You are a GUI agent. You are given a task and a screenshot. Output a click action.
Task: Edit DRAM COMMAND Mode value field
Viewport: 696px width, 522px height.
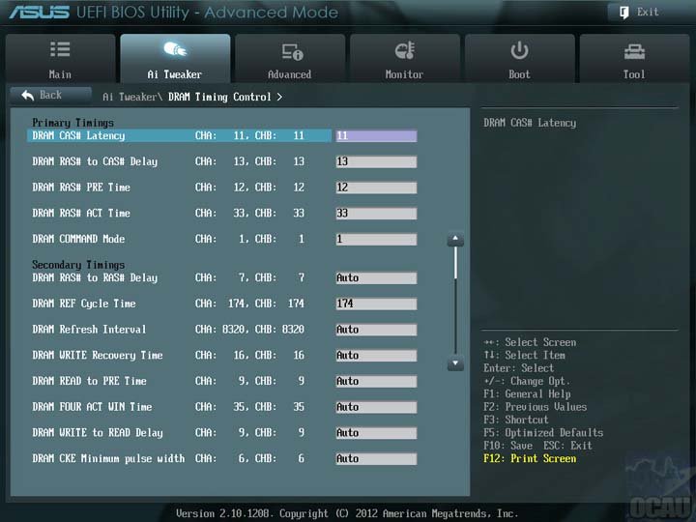376,240
